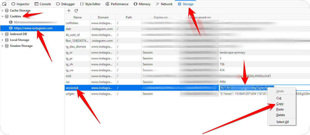310x135 pixels.
Task: Expand the Local Storage tree node
Action: point(3,40)
